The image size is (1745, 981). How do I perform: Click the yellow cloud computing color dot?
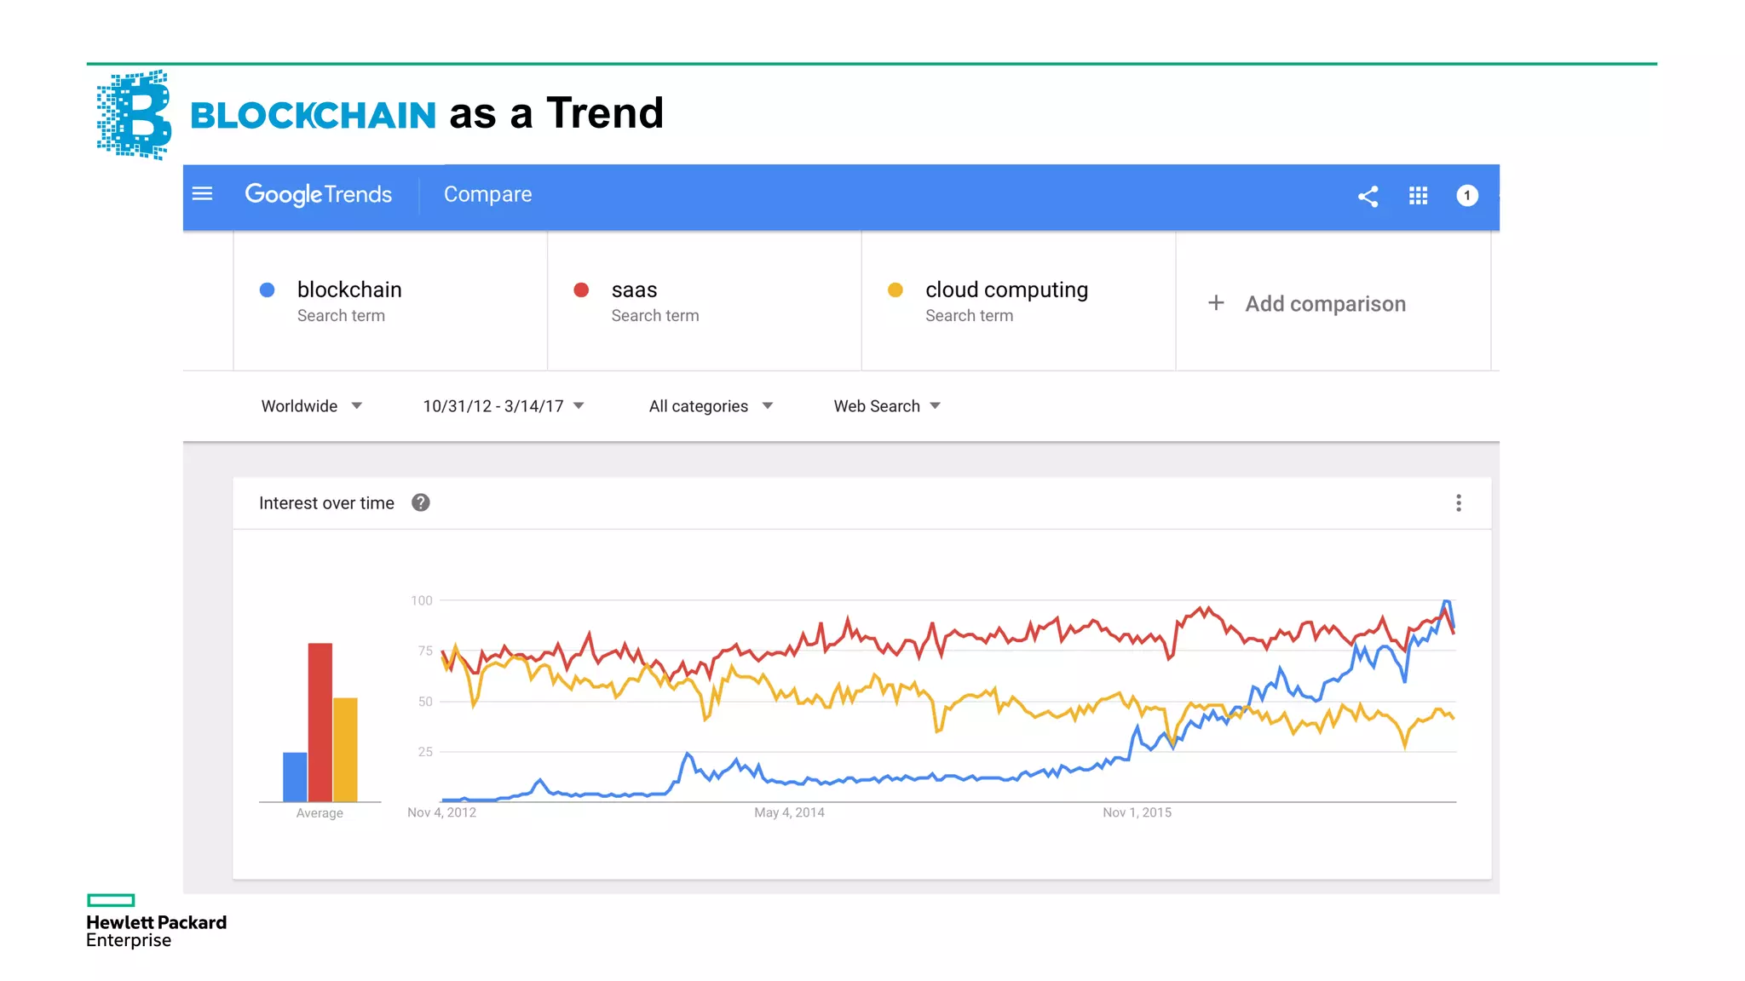[x=895, y=290]
